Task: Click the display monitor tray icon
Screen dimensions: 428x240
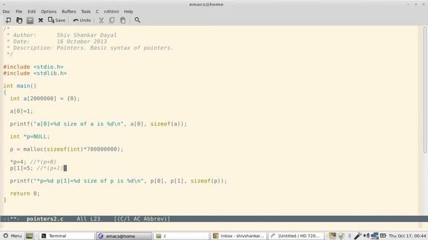Action: [332, 235]
